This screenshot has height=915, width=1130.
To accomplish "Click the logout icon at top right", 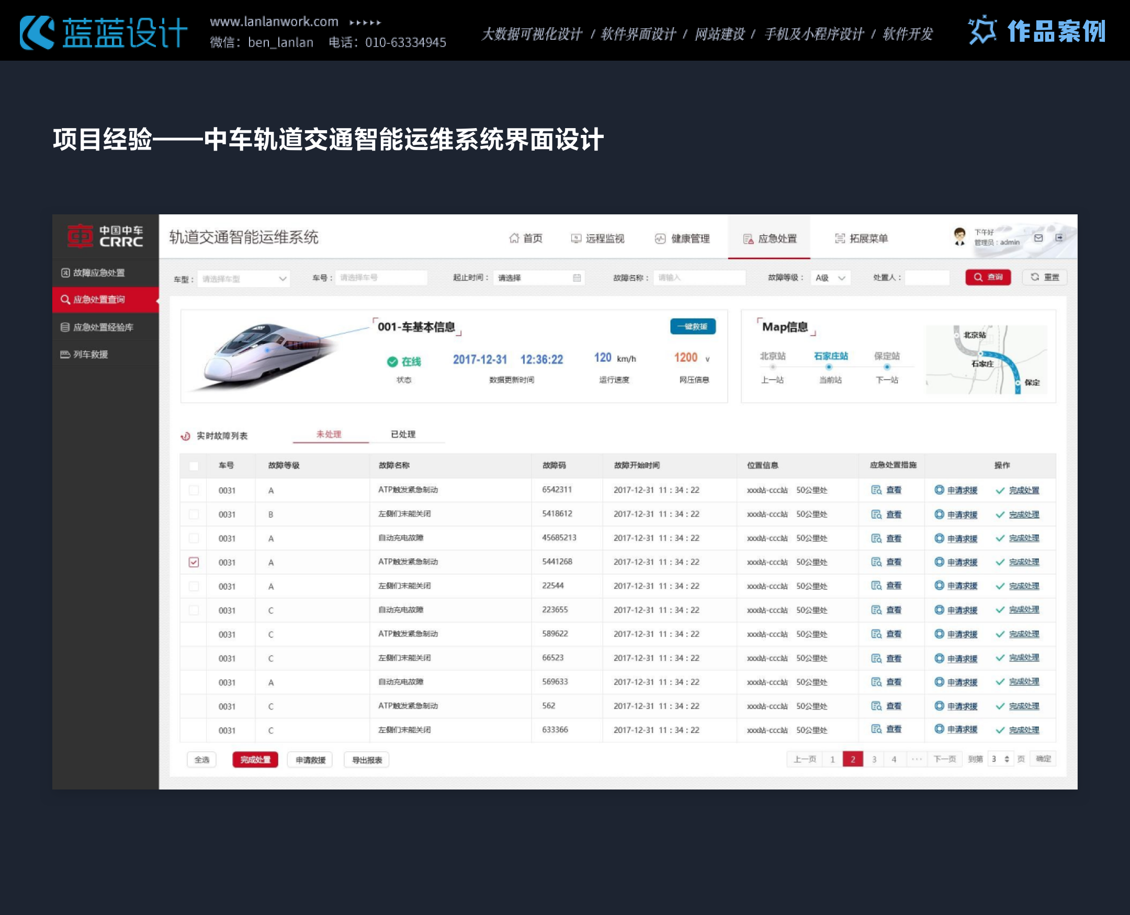I will point(1060,237).
